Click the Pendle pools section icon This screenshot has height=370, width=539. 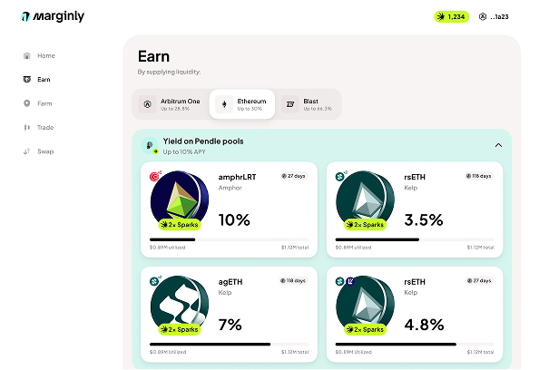pos(150,145)
